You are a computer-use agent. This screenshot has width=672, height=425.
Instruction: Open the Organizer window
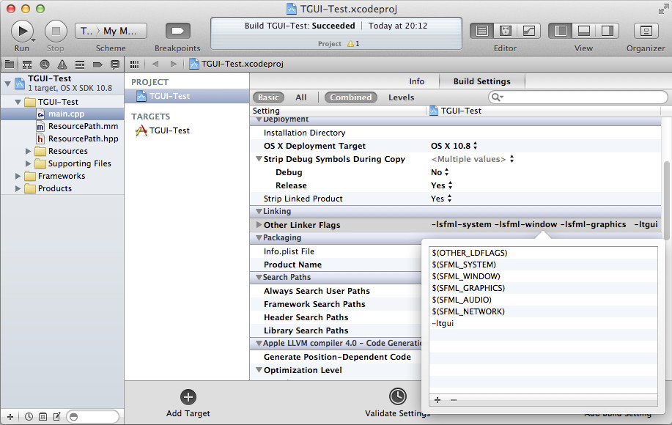point(646,31)
